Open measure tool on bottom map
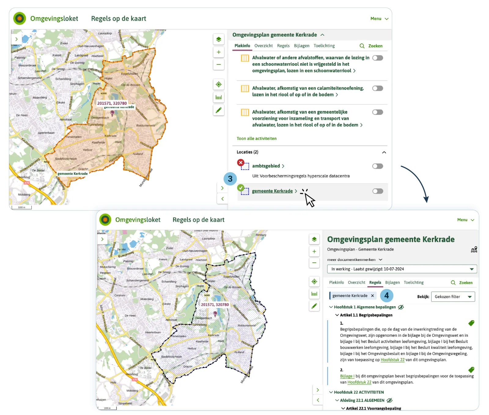489x415 pixels. [x=314, y=294]
